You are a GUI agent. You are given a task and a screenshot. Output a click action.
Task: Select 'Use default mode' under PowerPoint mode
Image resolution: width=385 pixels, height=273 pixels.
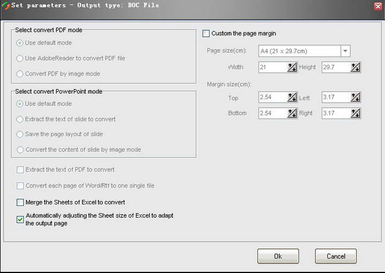click(20, 104)
